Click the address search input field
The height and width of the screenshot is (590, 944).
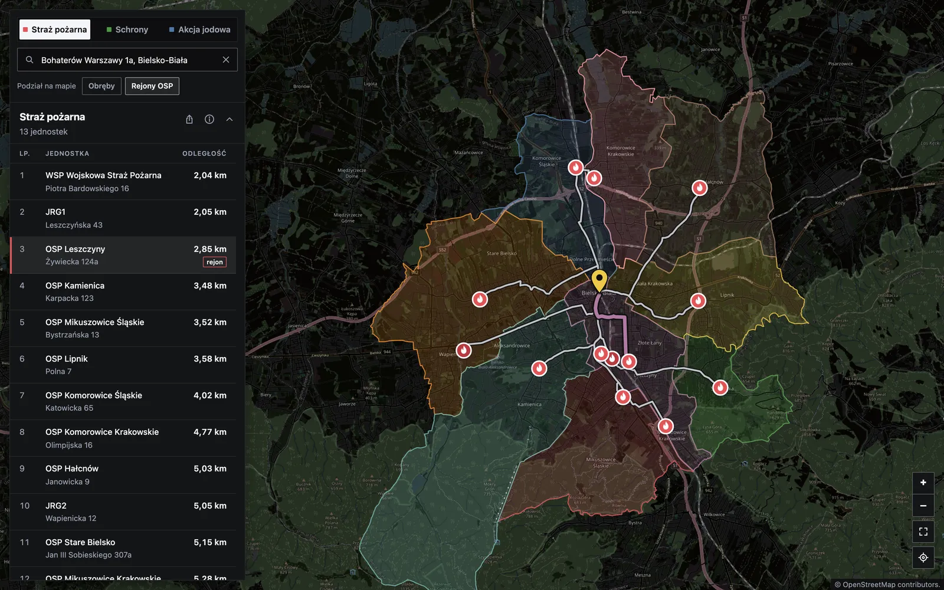point(127,60)
